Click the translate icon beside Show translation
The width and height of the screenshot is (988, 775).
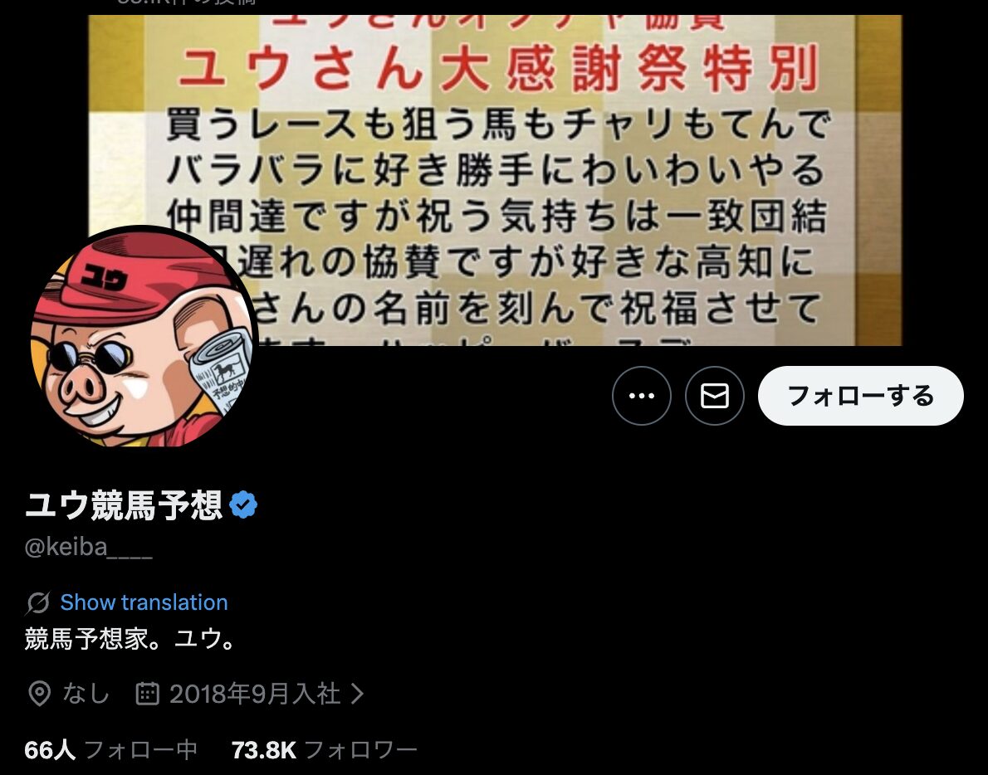pyautogui.click(x=38, y=602)
